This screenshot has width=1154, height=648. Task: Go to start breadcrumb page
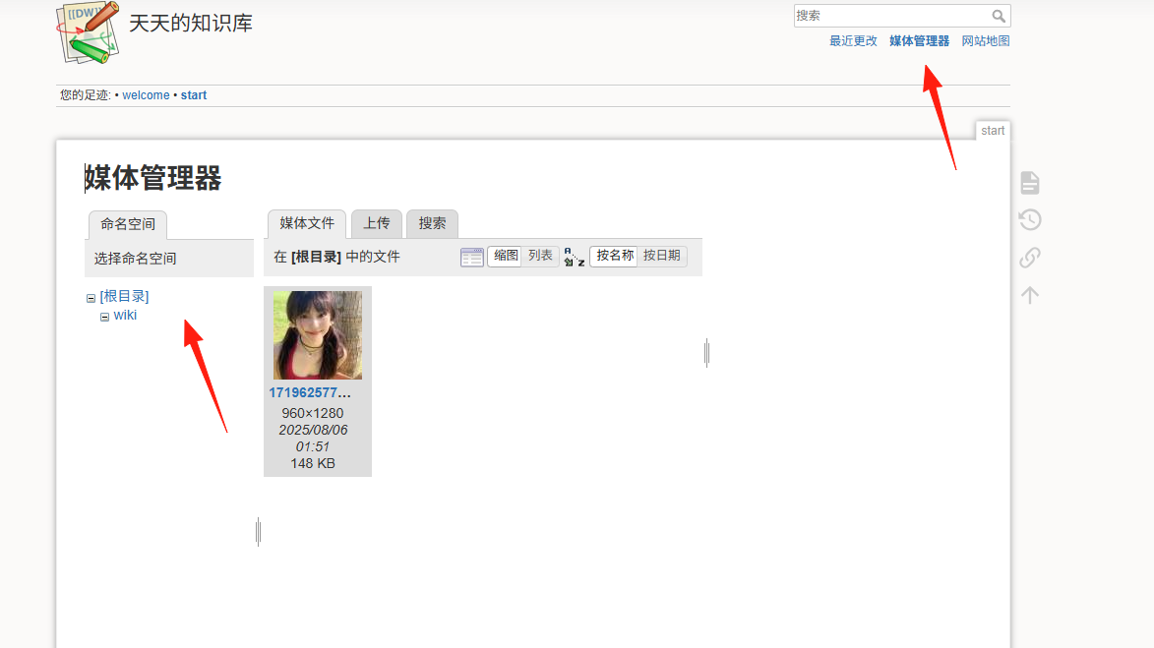(194, 94)
